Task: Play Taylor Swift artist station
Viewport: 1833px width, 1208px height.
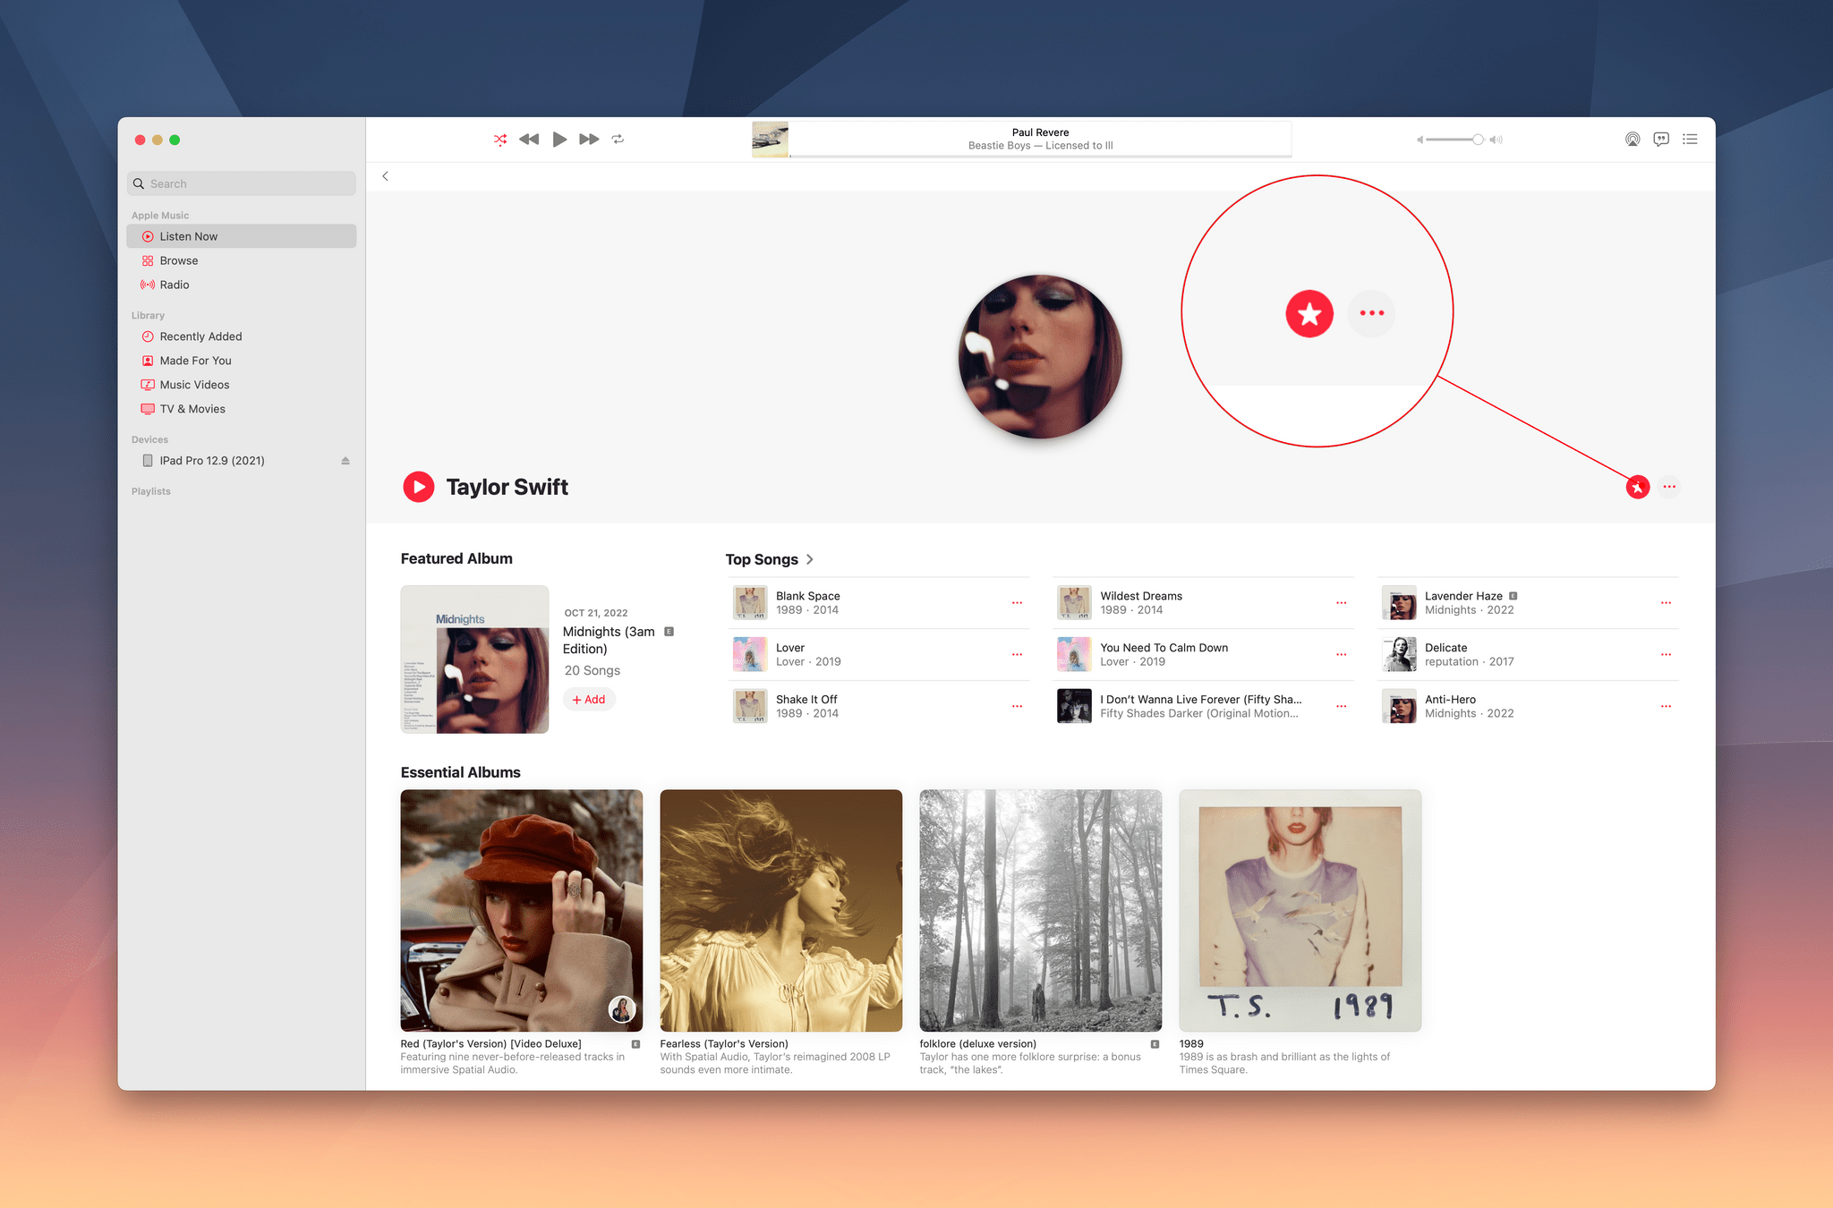Action: 418,487
